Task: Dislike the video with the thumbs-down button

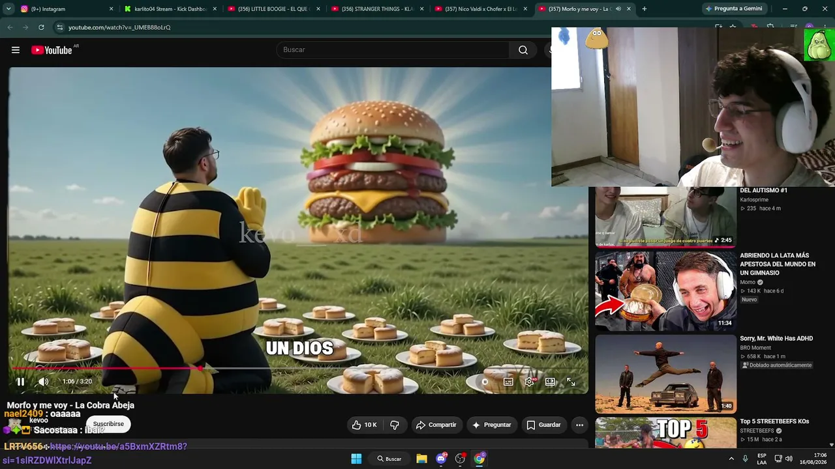Action: point(394,425)
